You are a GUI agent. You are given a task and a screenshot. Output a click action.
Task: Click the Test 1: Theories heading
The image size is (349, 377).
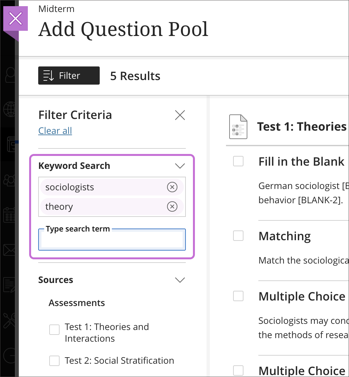click(x=301, y=126)
